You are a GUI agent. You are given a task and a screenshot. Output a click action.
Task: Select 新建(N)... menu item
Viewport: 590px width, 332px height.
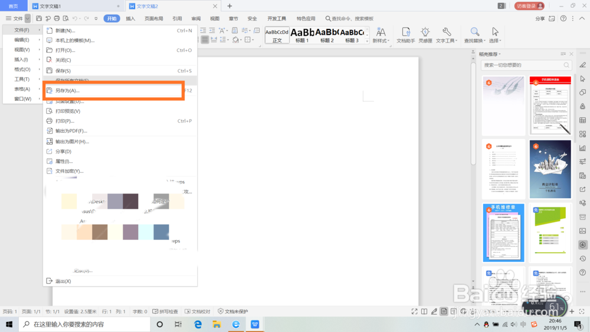120,31
